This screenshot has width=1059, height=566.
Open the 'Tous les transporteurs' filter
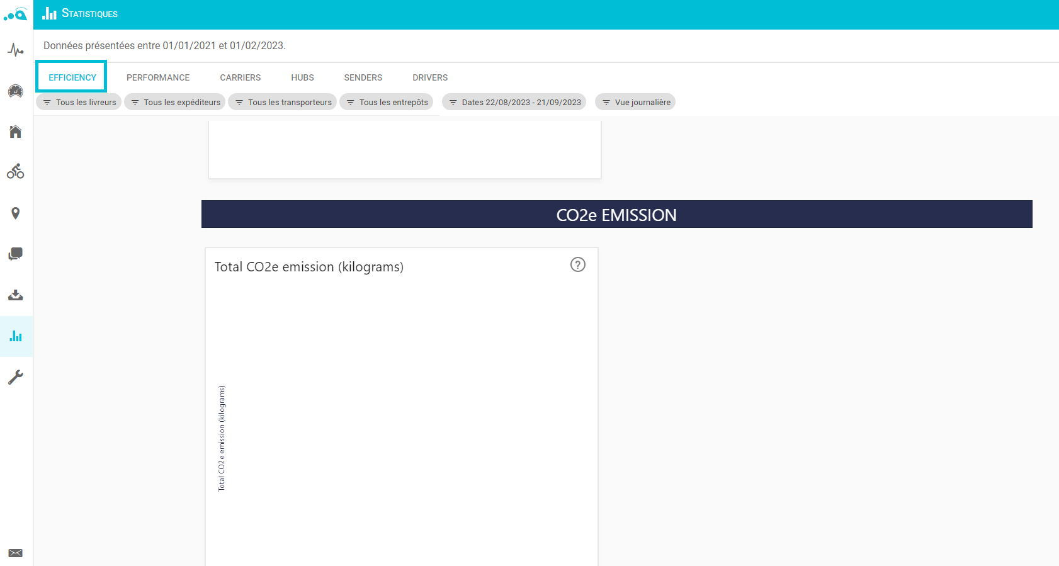(282, 102)
